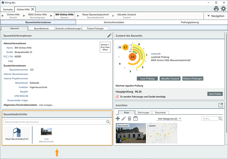Click the 'neue Prüfung' button
This screenshot has width=228, height=159.
tap(147, 78)
